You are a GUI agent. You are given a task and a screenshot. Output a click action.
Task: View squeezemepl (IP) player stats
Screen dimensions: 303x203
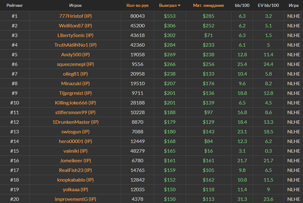point(75,64)
